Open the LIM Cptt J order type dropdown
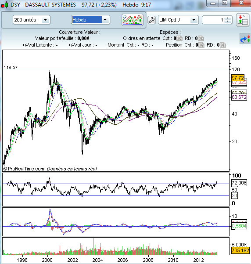Image resolution: width=251 pixels, height=264 pixels. point(178,20)
